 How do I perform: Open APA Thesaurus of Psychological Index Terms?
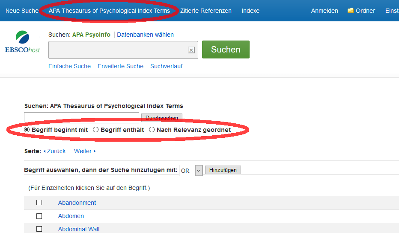click(x=109, y=11)
